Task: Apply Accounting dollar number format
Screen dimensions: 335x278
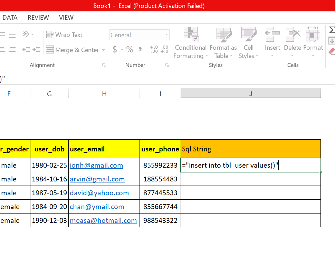Action: 115,50
